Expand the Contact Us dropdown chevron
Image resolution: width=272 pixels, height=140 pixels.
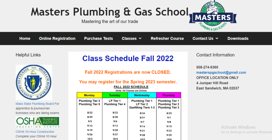[217, 38]
